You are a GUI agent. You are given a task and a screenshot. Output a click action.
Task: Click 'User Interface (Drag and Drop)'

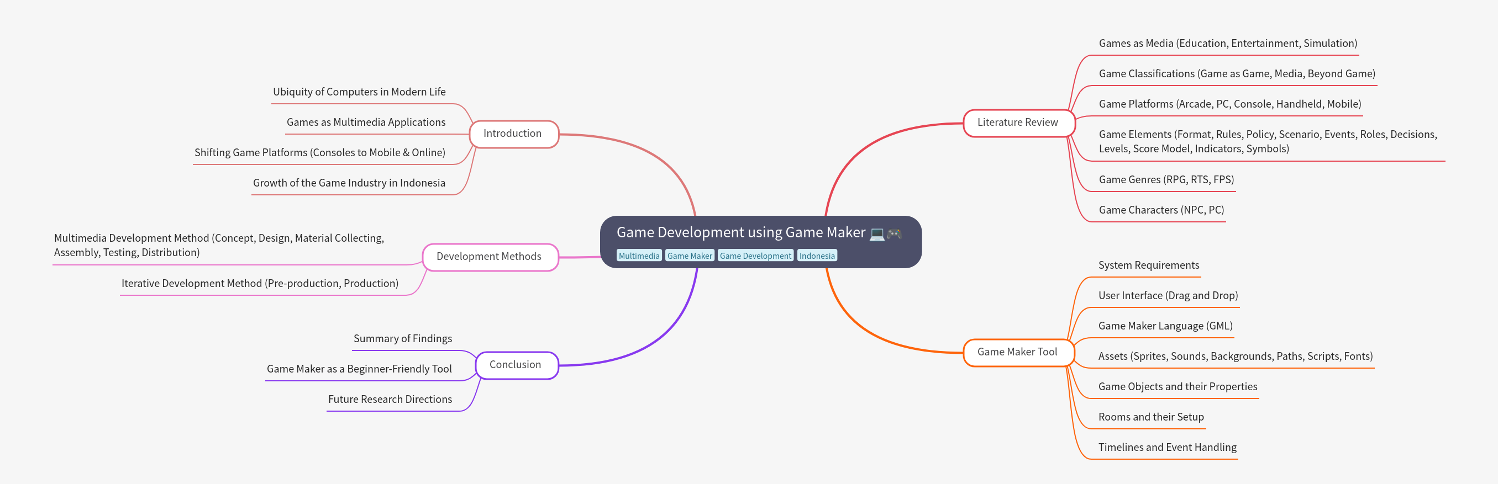[x=1168, y=295]
